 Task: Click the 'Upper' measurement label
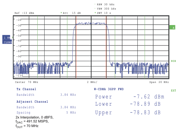[103, 113]
